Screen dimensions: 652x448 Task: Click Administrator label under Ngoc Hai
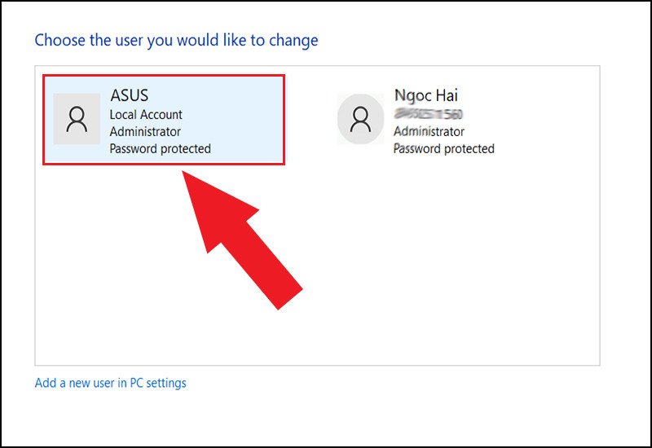(x=429, y=131)
